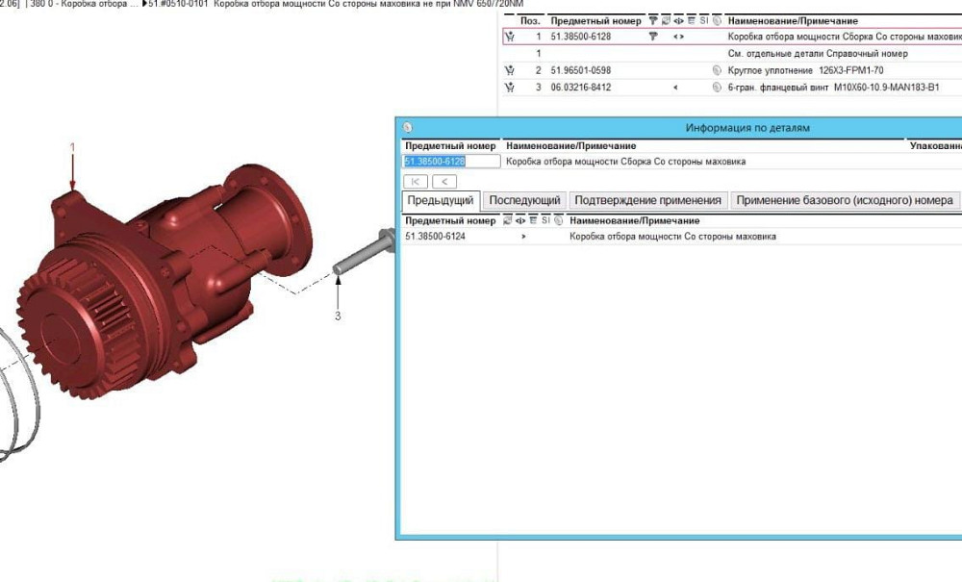Add part 51.38500-6128 to cart

pos(510,37)
